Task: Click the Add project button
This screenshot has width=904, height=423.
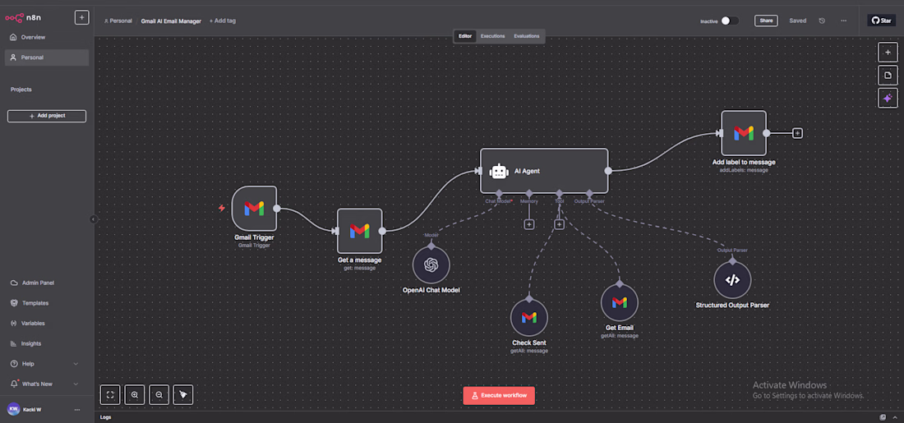Action: (x=47, y=116)
